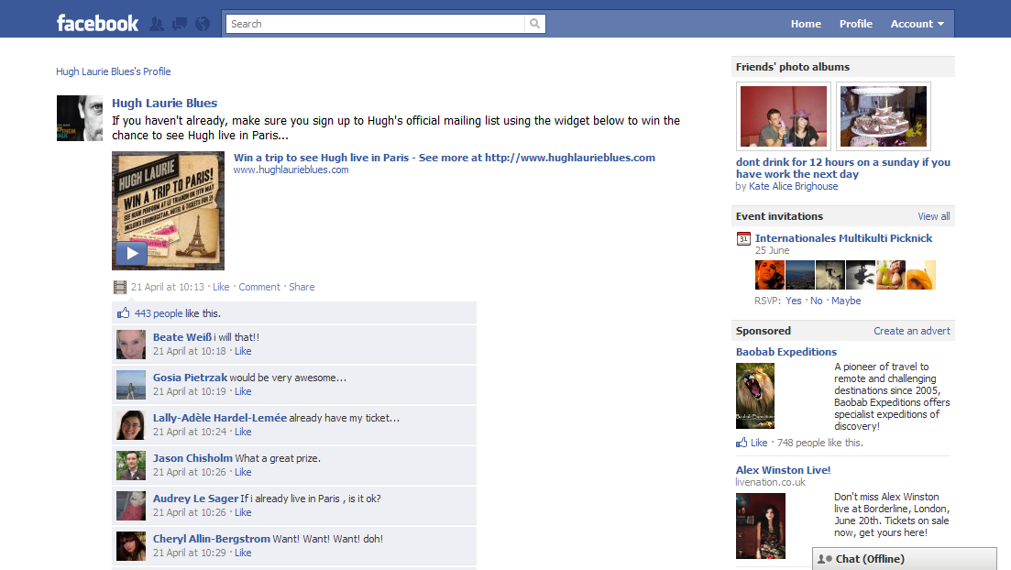Click the video post film-strip icon
This screenshot has height=570, width=1011.
[x=120, y=287]
